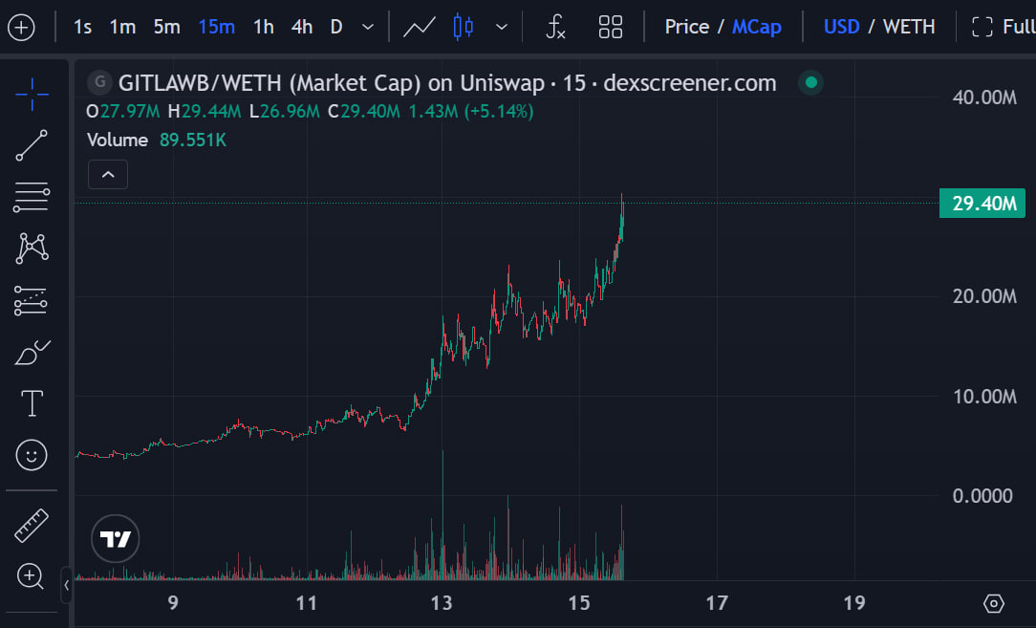Toggle to MCap display mode
This screenshot has width=1036, height=628.
tap(757, 27)
